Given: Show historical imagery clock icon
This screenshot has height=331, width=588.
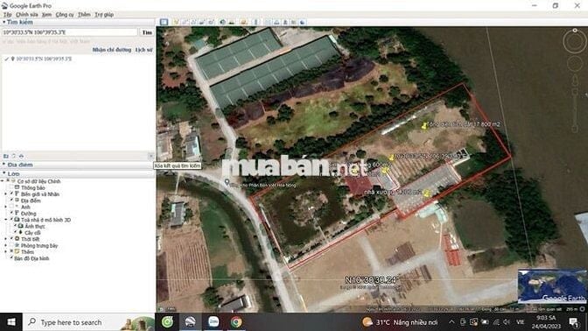Looking at the screenshot, I should coord(223,22).
